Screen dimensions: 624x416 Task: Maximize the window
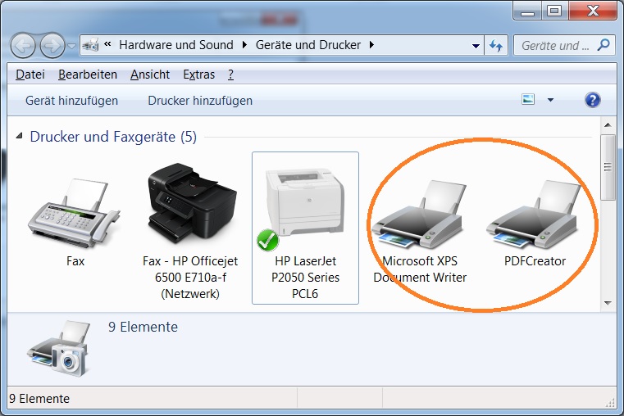tap(554, 11)
